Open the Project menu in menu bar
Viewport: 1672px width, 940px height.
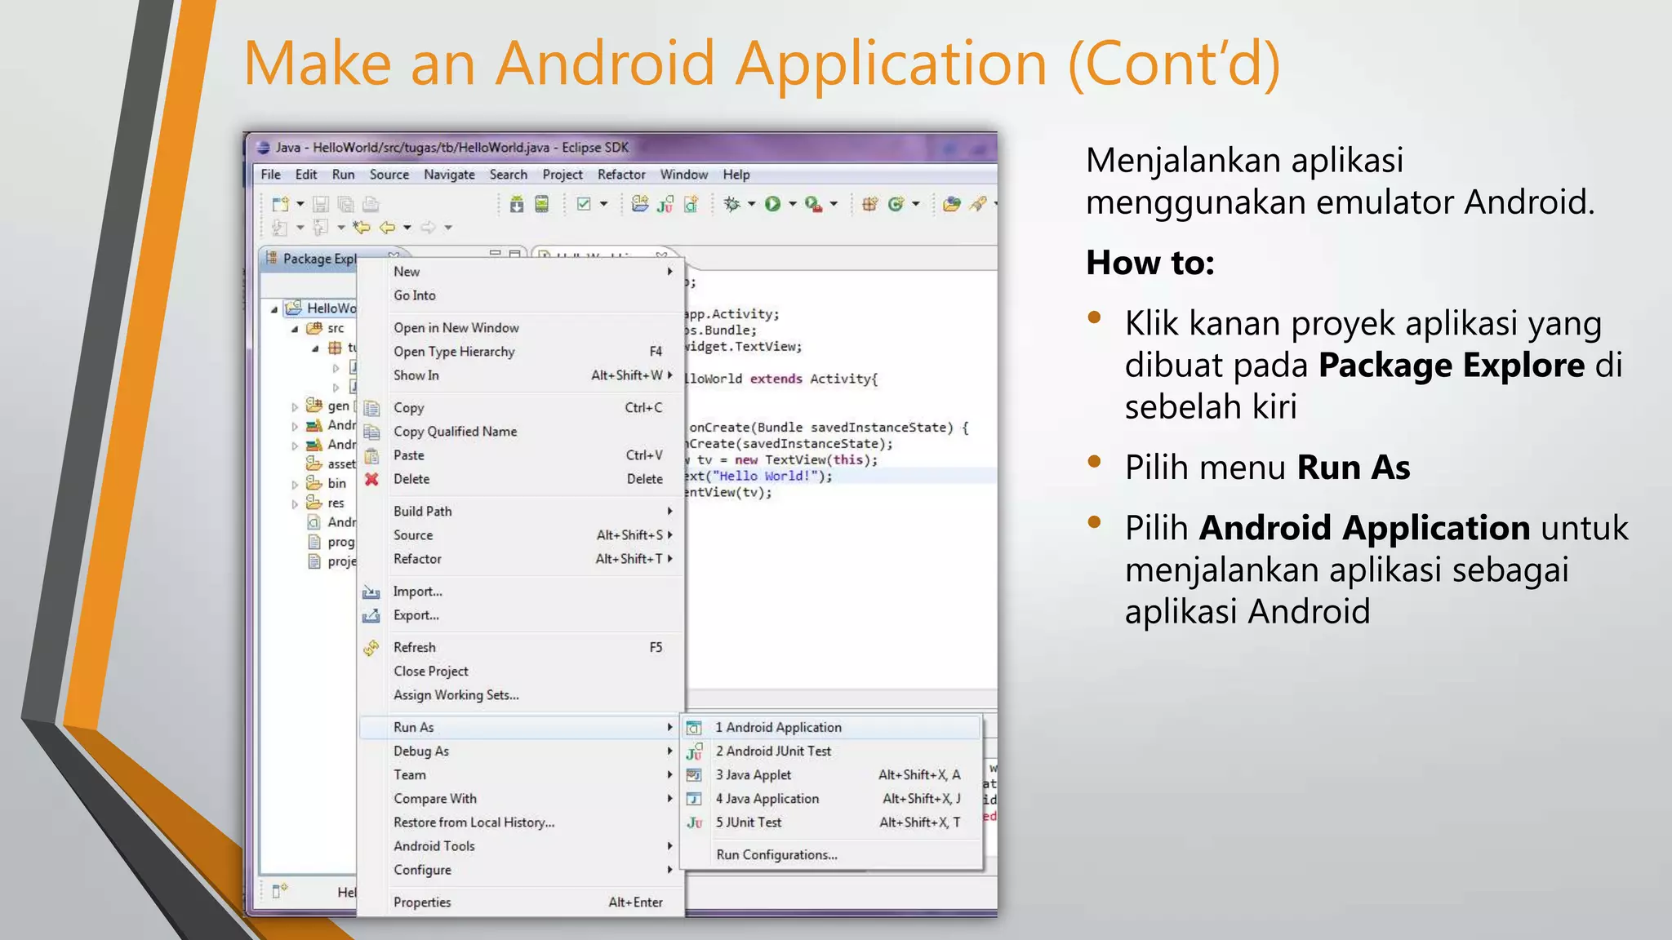tap(563, 175)
